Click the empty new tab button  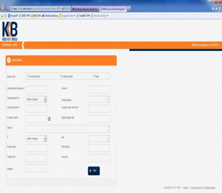click(129, 9)
